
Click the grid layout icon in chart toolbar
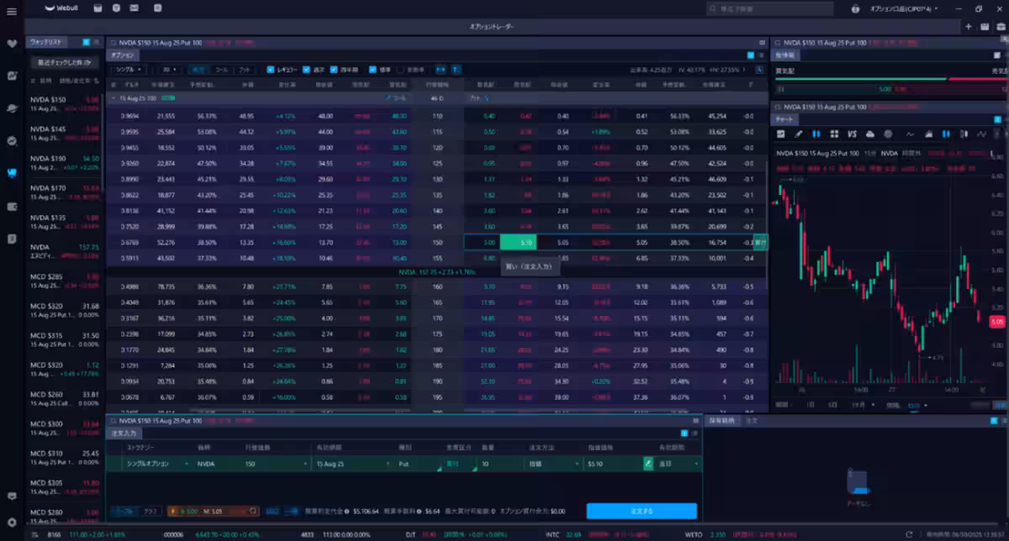pyautogui.click(x=834, y=134)
